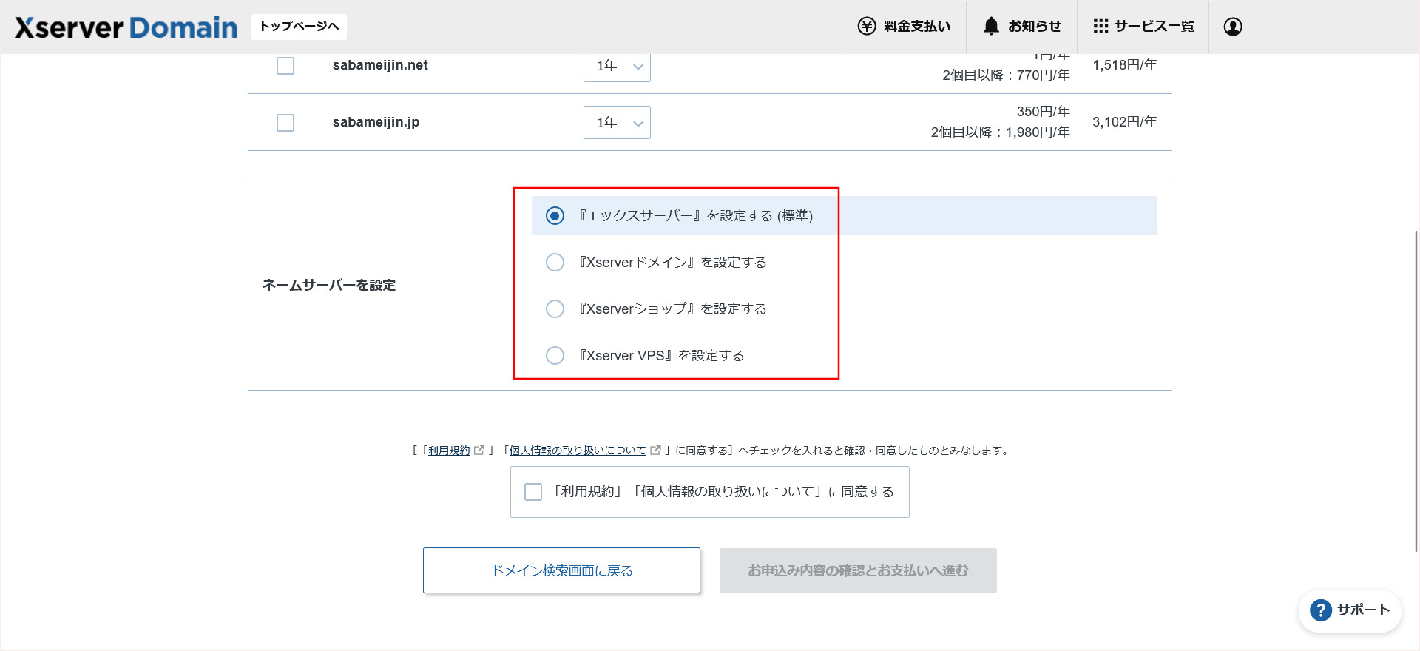Open the user account icon

[1233, 27]
